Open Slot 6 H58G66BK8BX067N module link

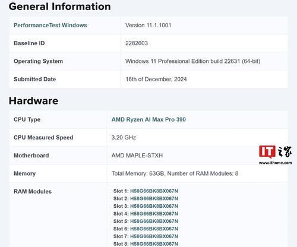154,229
